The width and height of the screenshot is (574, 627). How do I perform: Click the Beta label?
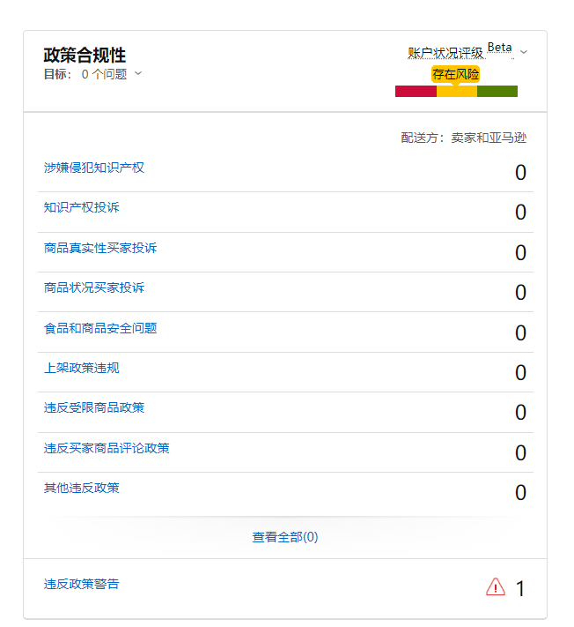[x=499, y=48]
